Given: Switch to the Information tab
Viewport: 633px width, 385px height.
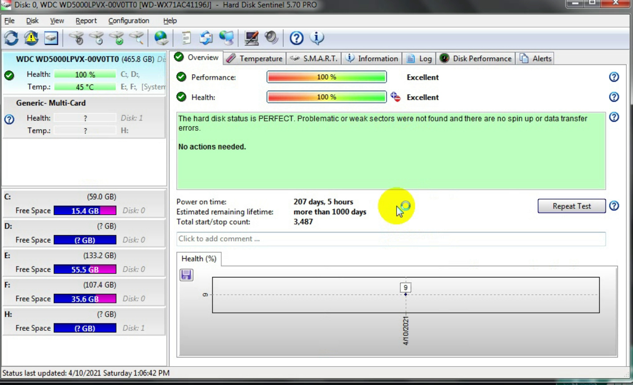Looking at the screenshot, I should 372,59.
